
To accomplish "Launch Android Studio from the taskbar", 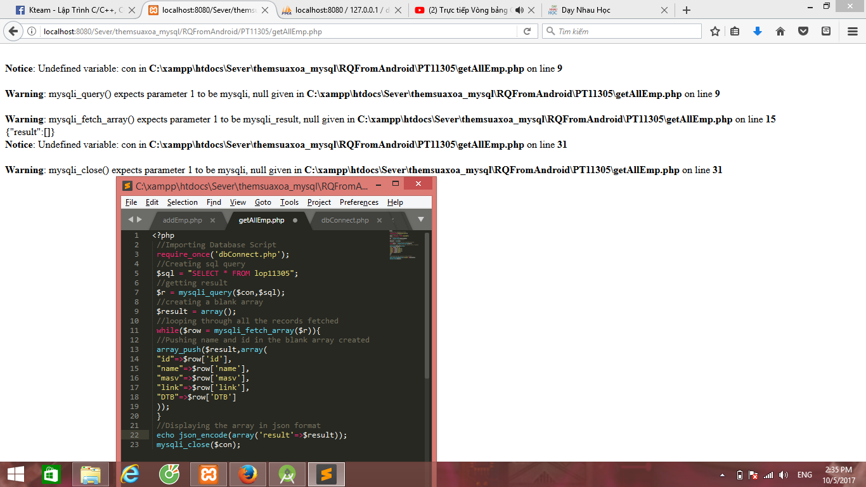I will pyautogui.click(x=287, y=474).
